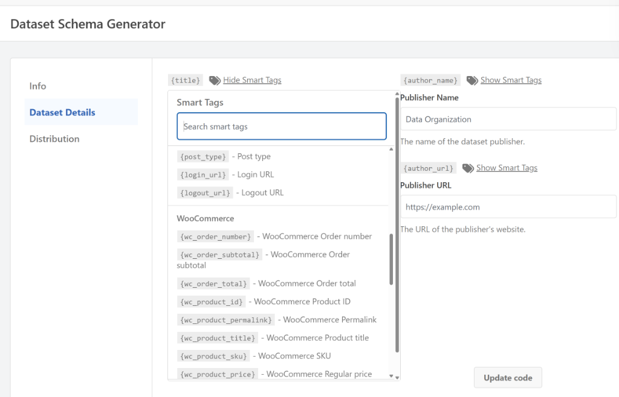Click the Publisher Name label

tap(429, 98)
